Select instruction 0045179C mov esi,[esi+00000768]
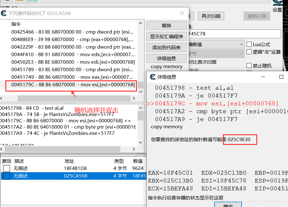The height and width of the screenshot is (207, 288). point(73,84)
